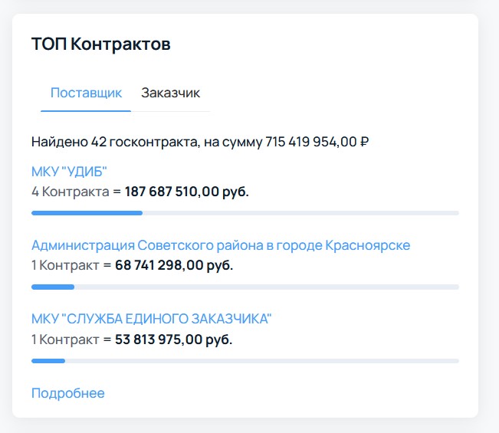Click Администрация Советского района в городе Красноярске
Viewport: 499px width, 433px height.
pyautogui.click(x=220, y=245)
